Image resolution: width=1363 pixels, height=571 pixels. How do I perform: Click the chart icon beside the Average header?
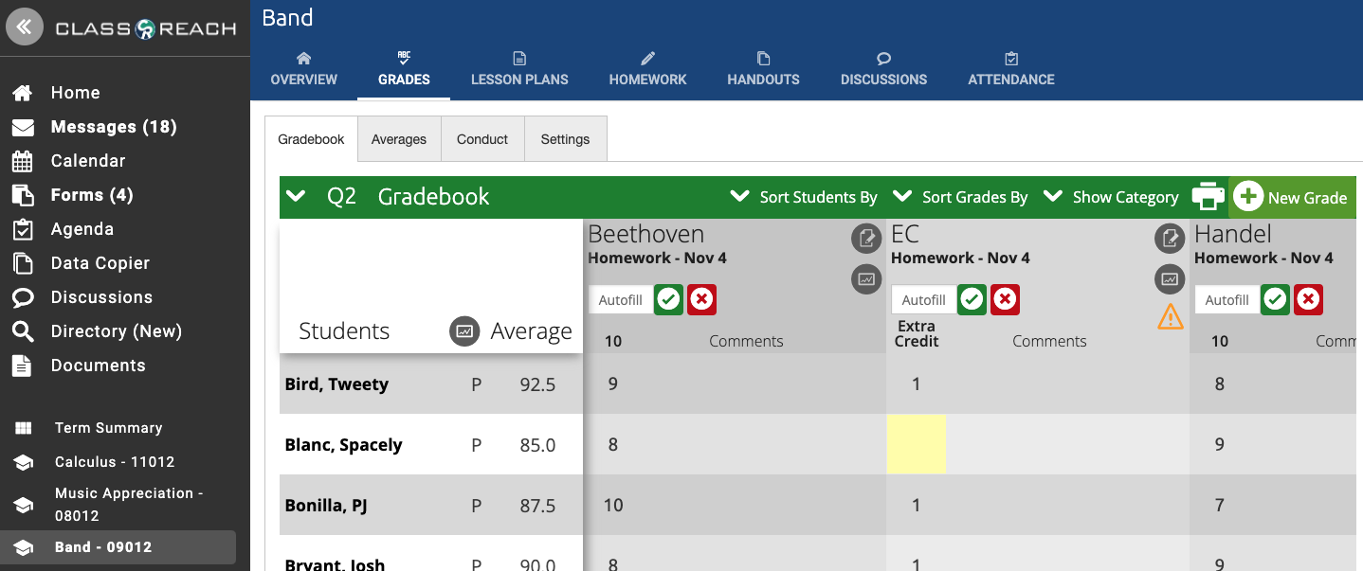463,330
